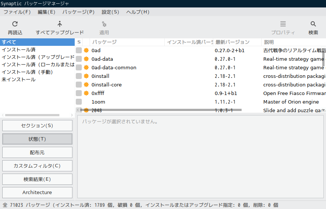Open the プロパティ properties icon
Viewport: 326px width, 209px height.
click(x=283, y=24)
